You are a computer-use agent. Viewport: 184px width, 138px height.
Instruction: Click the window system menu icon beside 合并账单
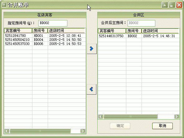pos(4,5)
